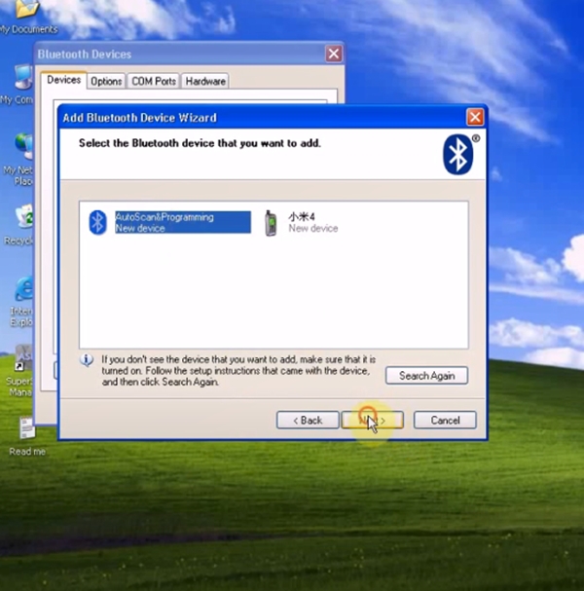Select the AutoScan&Programming device name text
This screenshot has height=591, width=584.
pos(164,217)
